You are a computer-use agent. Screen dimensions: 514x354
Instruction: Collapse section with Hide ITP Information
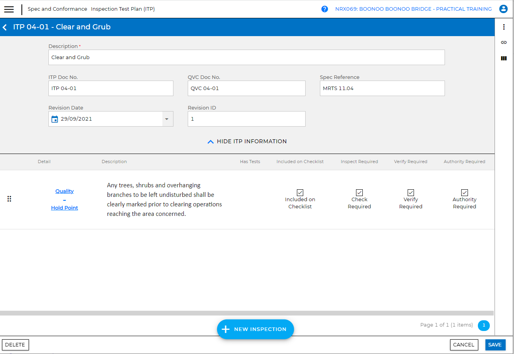coord(247,142)
